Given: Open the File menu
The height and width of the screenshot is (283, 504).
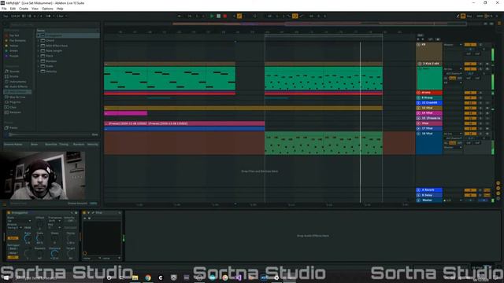Looking at the screenshot, I should point(4,9).
